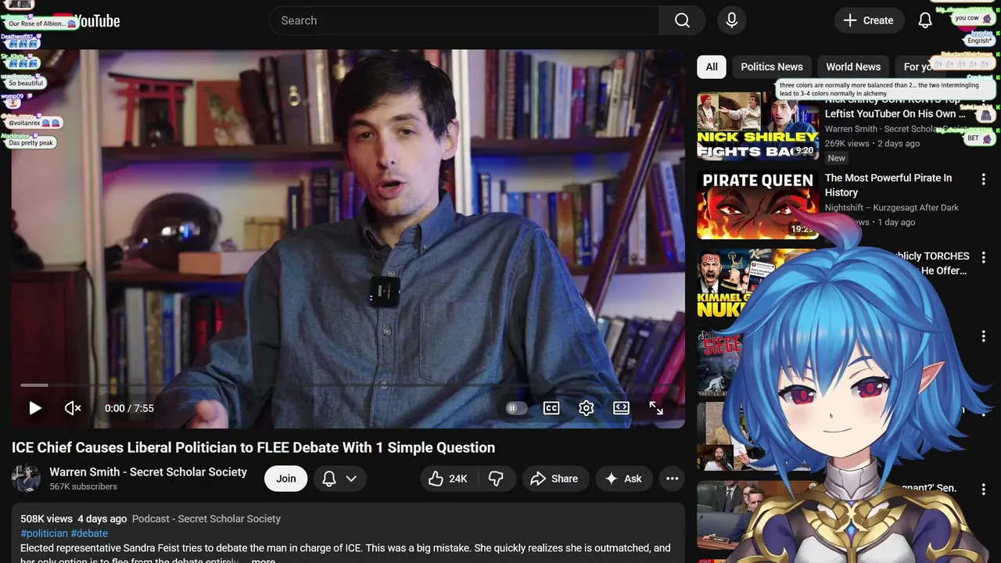Click Podcast - Secret Scholar Society link
Image resolution: width=1001 pixels, height=563 pixels.
[x=206, y=518]
